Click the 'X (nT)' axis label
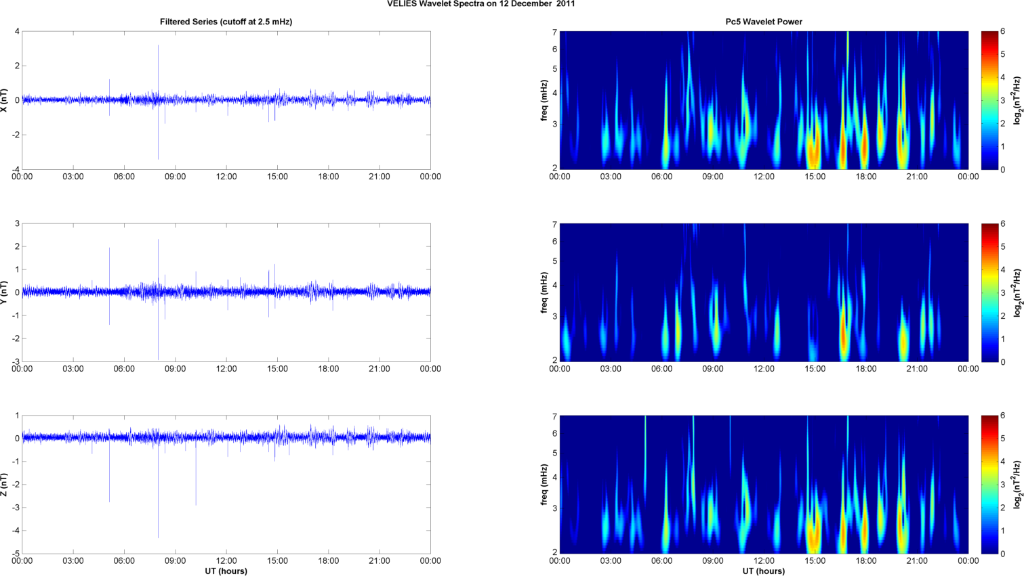This screenshot has width=1024, height=576. click(x=5, y=100)
